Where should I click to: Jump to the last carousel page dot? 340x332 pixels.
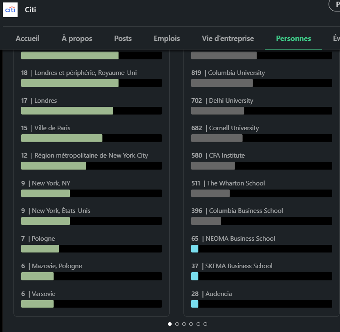205,324
